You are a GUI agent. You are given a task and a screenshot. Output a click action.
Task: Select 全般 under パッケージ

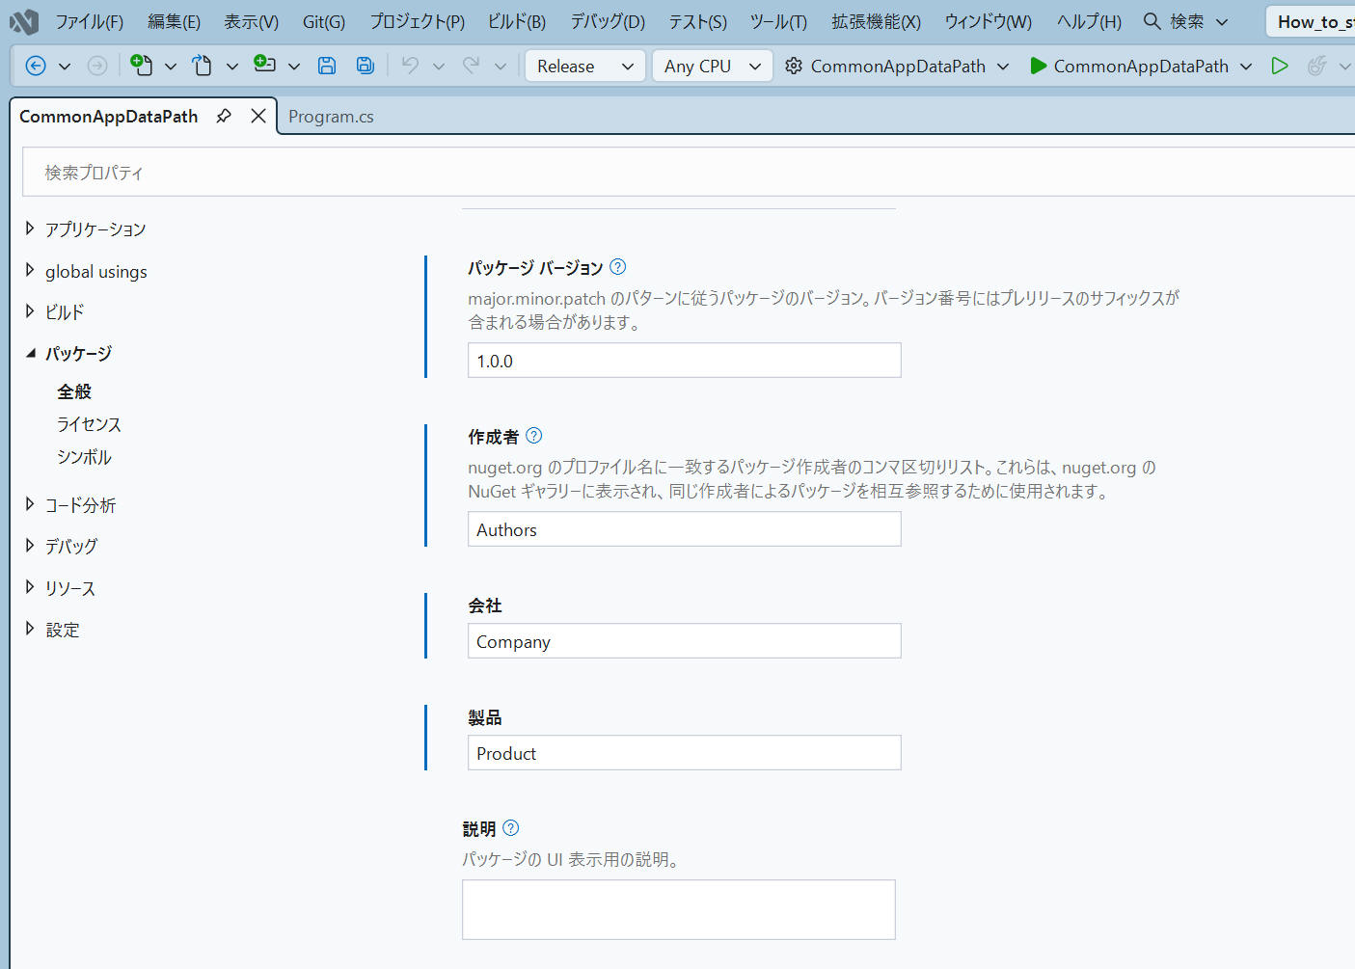pos(74,391)
